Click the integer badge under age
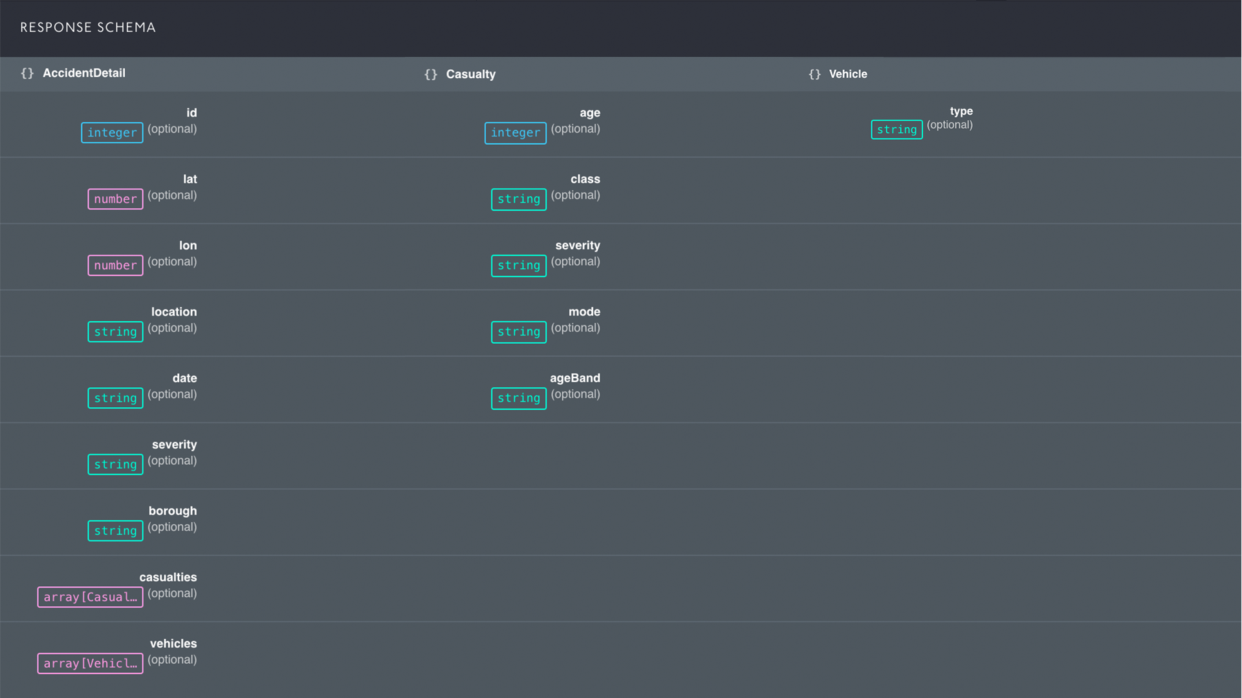The height and width of the screenshot is (698, 1242). coord(515,133)
